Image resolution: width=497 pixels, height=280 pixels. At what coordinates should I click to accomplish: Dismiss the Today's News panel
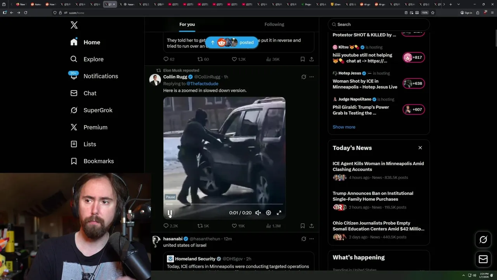point(420,148)
